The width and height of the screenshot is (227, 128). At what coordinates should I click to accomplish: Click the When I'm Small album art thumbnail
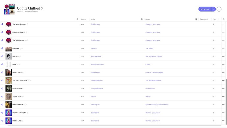[9, 105]
